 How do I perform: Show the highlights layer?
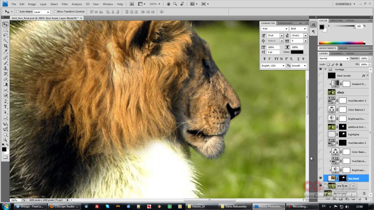321,134
